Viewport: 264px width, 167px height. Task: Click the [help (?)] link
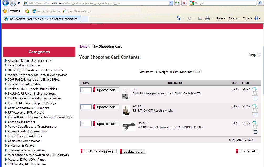point(255,55)
